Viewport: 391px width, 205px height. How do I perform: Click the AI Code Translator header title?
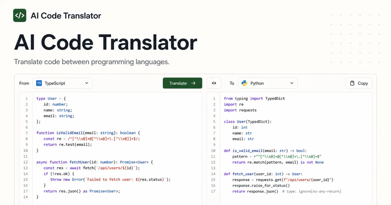coord(66,16)
